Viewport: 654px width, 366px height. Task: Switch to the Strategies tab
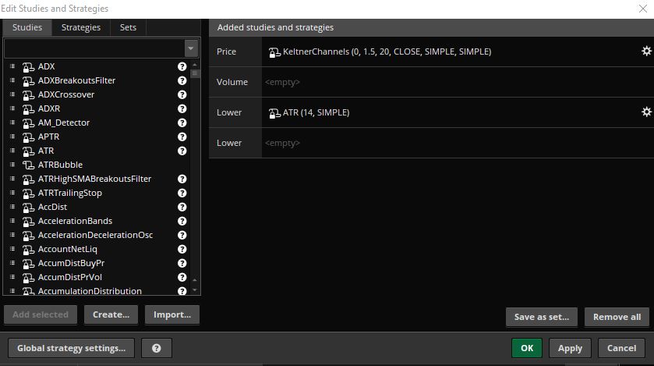81,27
